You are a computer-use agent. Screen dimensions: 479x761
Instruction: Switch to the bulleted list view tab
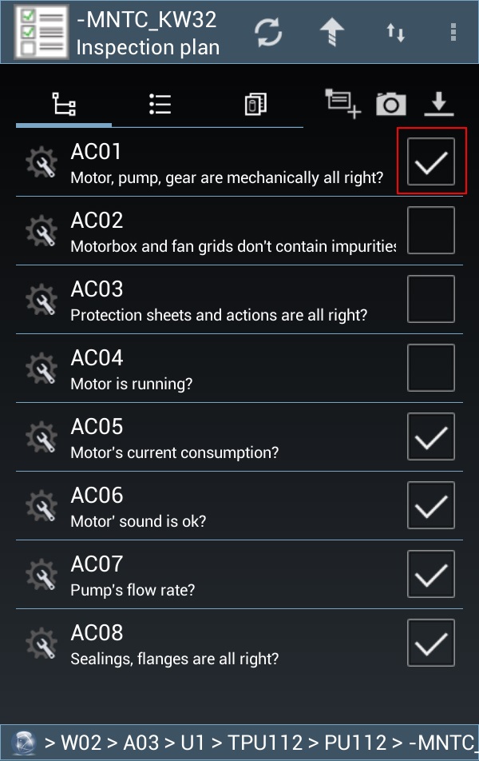[x=160, y=104]
